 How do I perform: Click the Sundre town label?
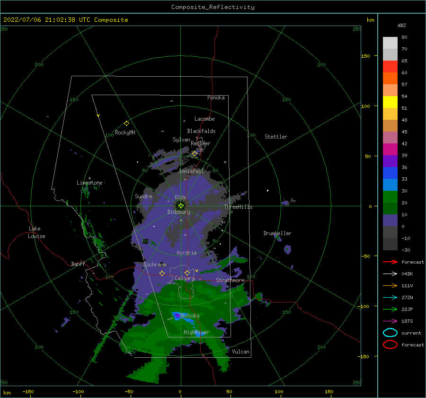pyautogui.click(x=143, y=196)
